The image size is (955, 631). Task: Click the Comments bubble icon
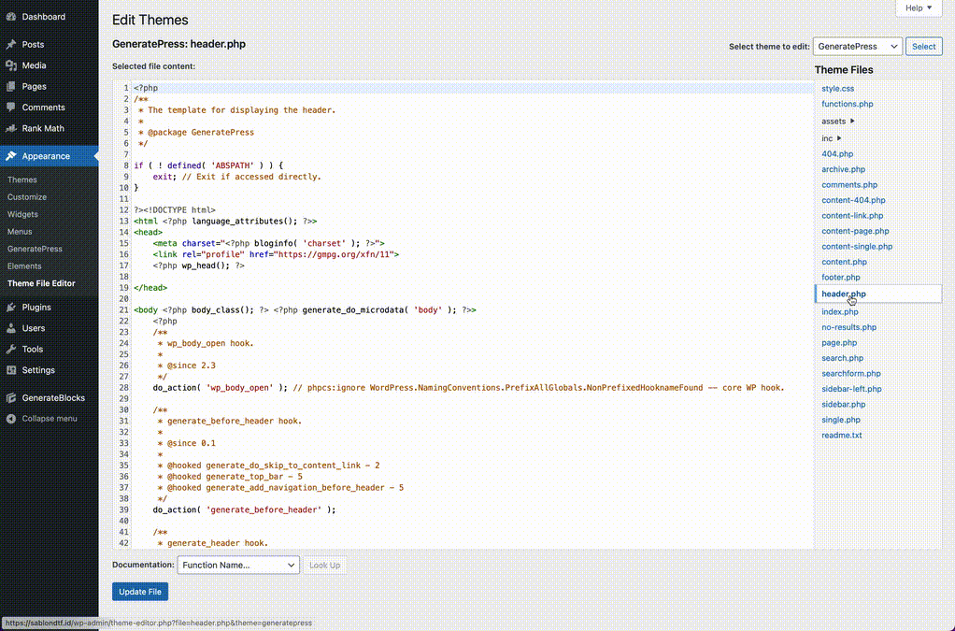tap(11, 108)
